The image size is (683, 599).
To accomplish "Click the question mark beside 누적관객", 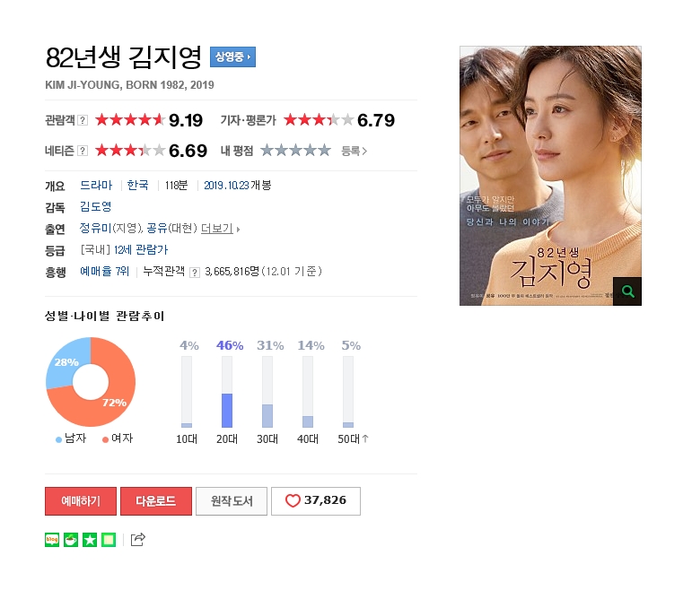I will click(x=195, y=273).
